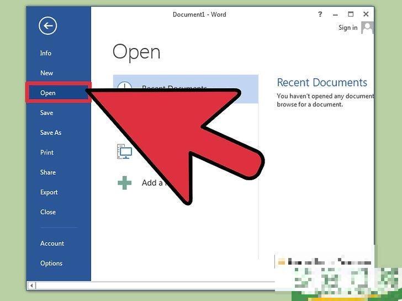402x301 pixels.
Task: Open the Print page
Action: coord(47,152)
